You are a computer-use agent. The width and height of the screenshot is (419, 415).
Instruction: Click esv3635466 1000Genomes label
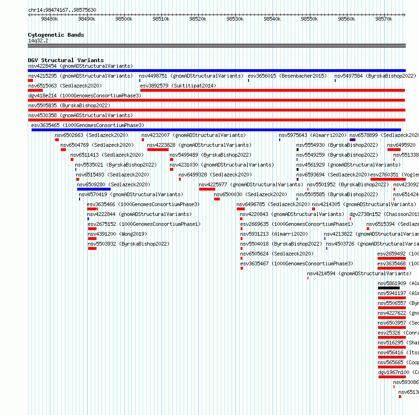(143, 204)
